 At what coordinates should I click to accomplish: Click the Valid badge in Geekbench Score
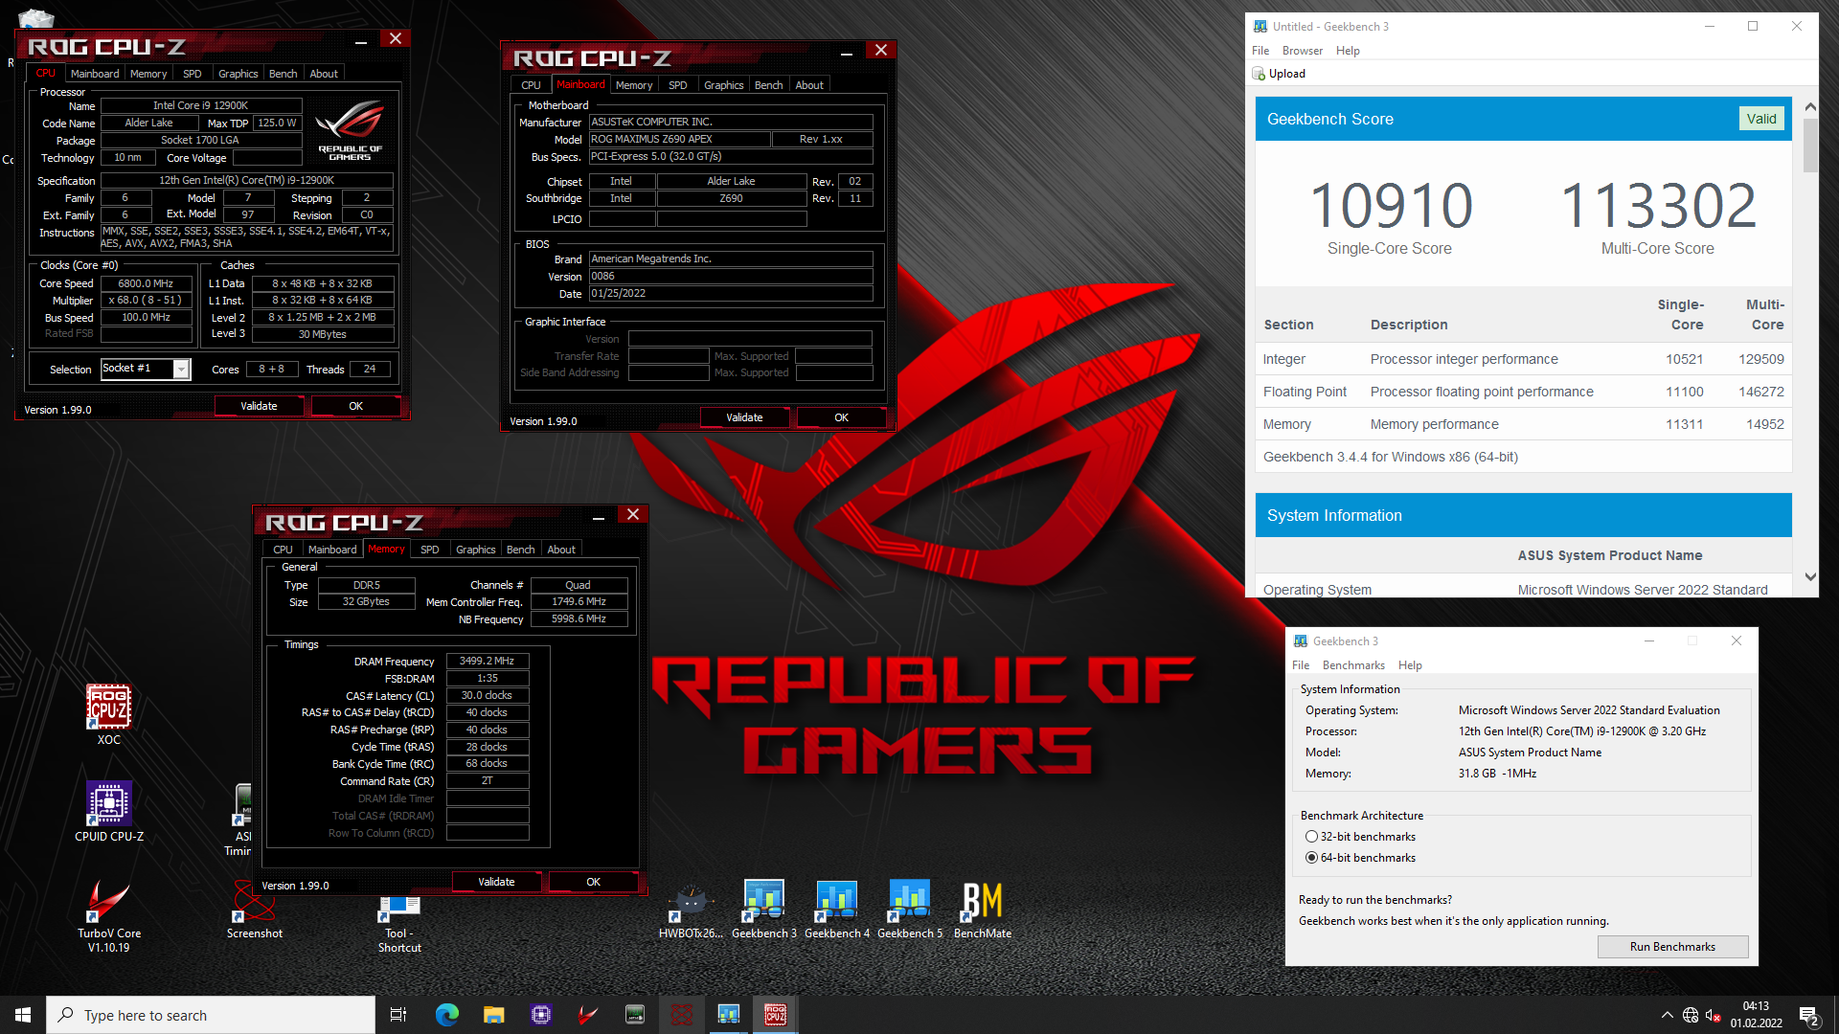click(1760, 119)
